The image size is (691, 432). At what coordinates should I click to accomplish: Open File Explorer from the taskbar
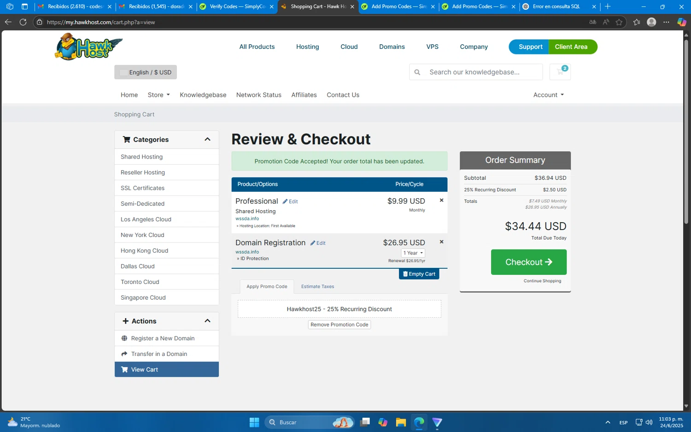401,422
